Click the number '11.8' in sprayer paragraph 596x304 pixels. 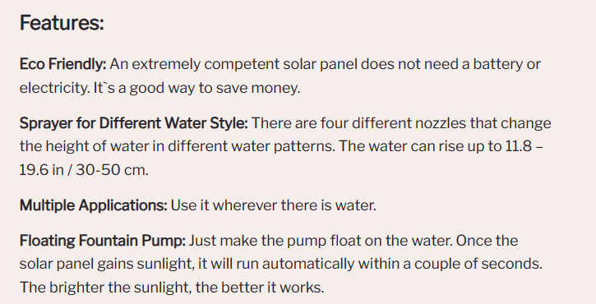pyautogui.click(x=518, y=146)
